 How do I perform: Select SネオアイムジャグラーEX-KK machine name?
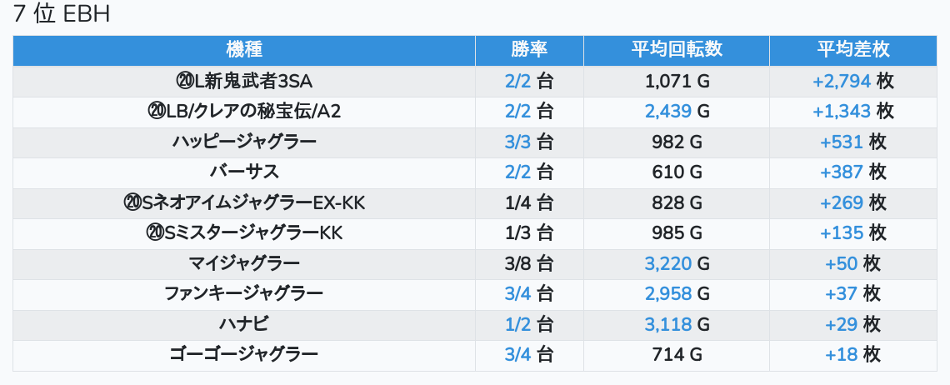[243, 202]
